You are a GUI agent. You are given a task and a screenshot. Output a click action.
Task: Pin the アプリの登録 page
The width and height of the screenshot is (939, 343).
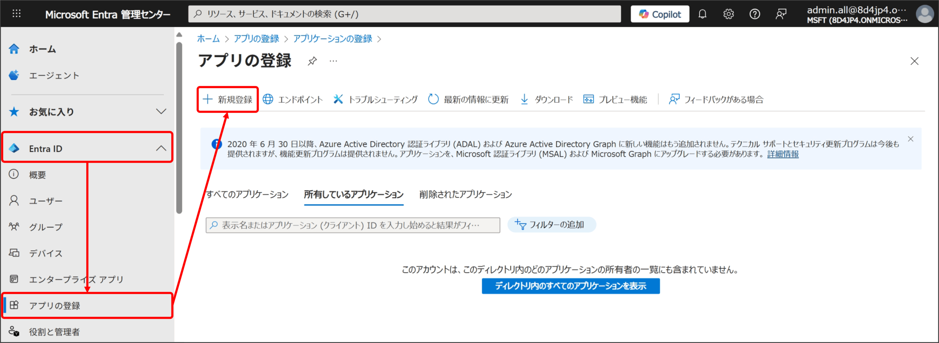pos(312,61)
